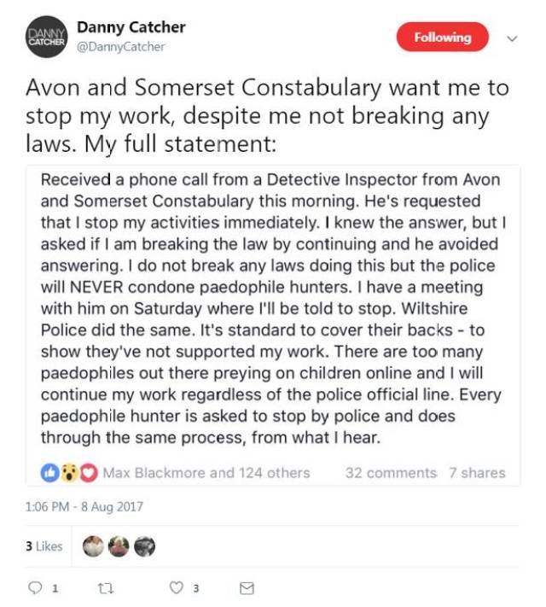This screenshot has height=607, width=546.
Task: Open the "7 shares" link
Action: click(x=477, y=472)
